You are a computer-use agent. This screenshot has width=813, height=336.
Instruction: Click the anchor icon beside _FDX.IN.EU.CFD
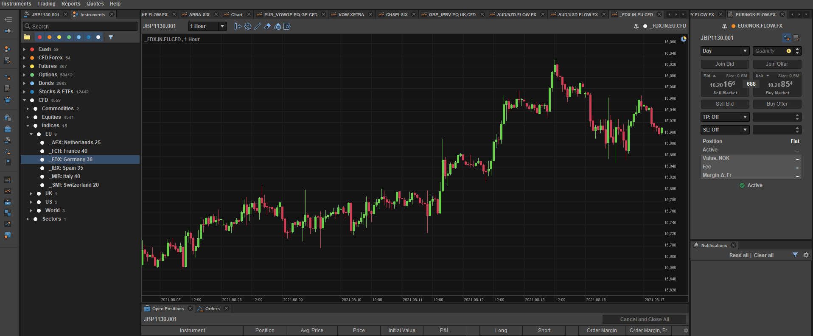point(636,26)
